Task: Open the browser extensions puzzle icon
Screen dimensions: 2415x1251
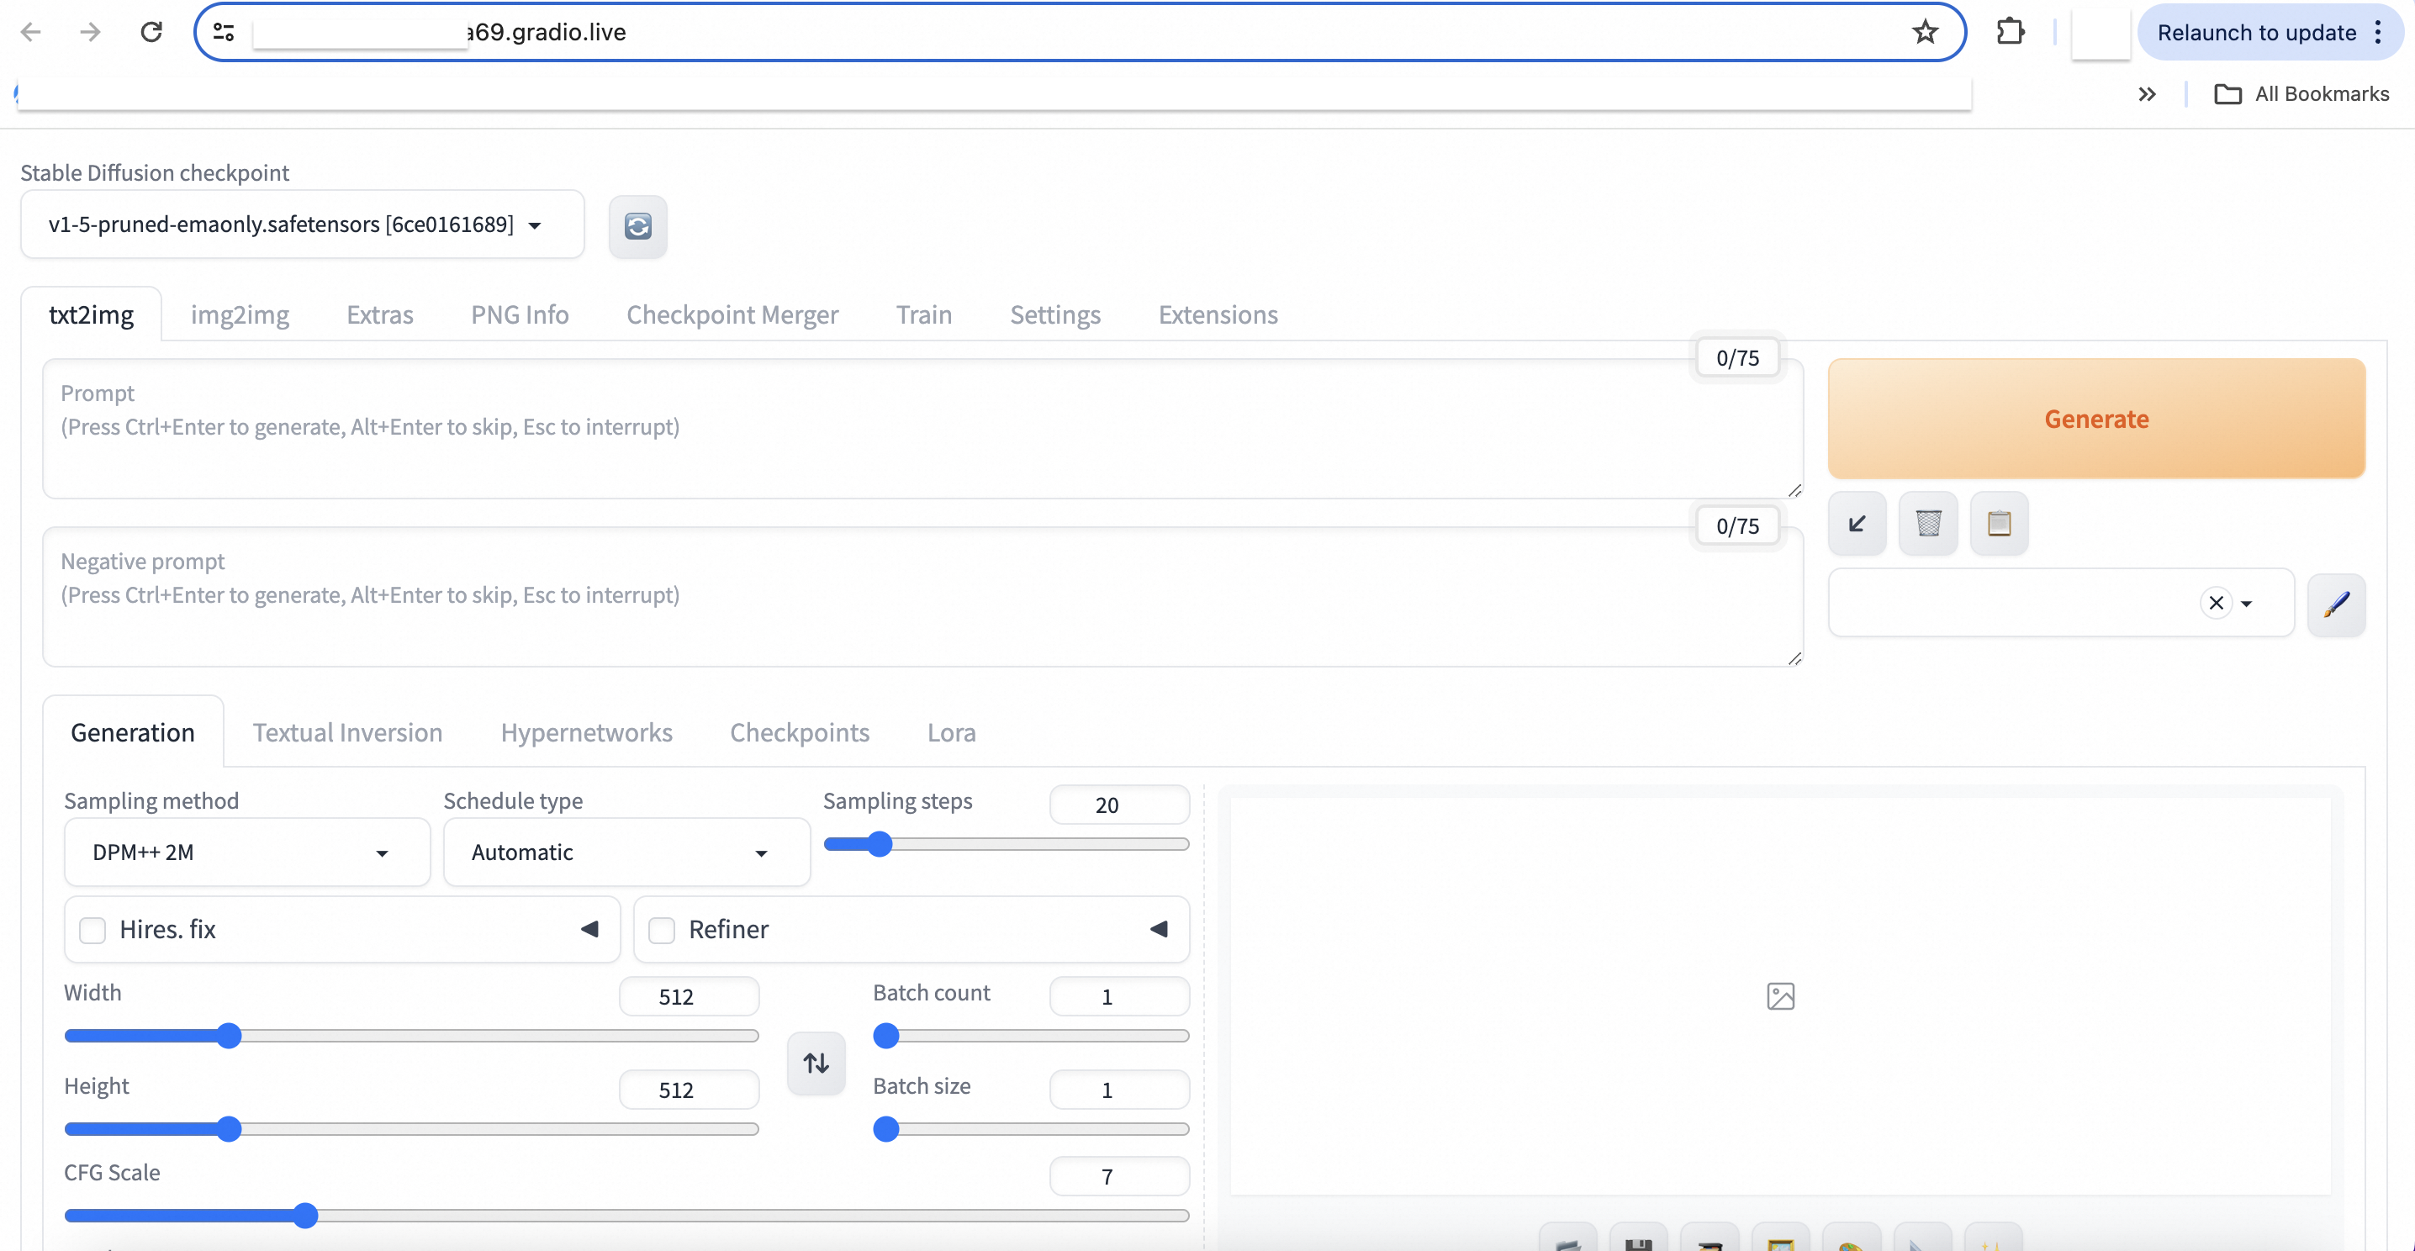Action: (x=2010, y=32)
